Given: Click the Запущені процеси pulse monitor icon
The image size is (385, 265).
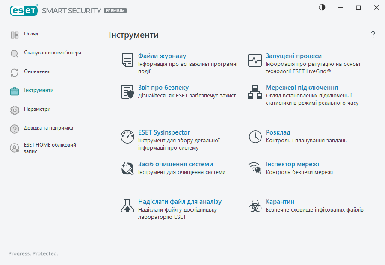Looking at the screenshot, I should (x=255, y=60).
